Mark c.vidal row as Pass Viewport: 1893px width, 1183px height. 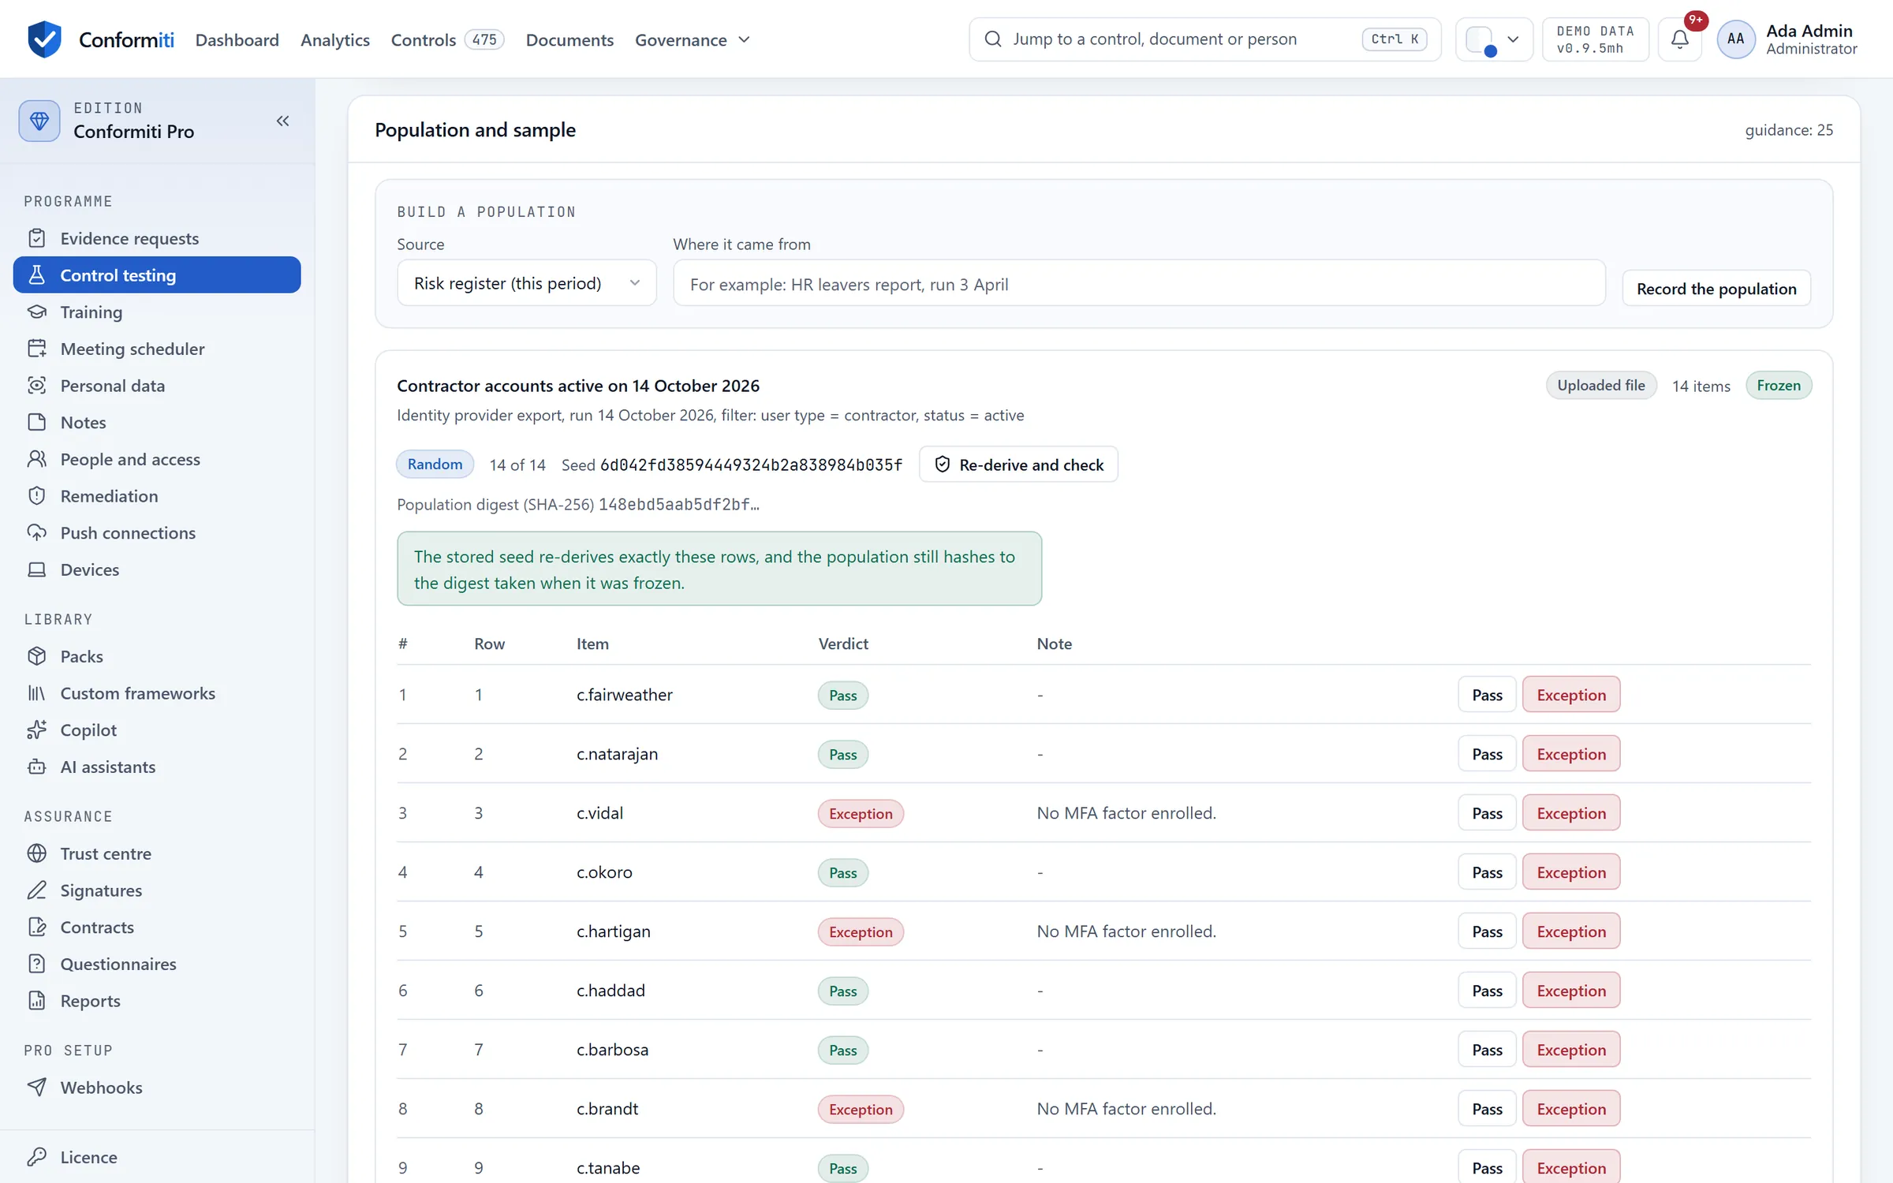pyautogui.click(x=1487, y=813)
